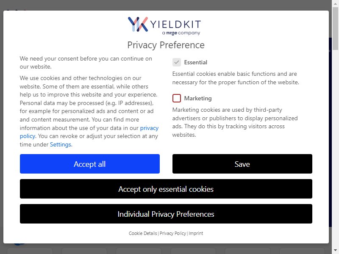Click the 'a mrge company' tagline
The height and width of the screenshot is (254, 339).
[x=181, y=33]
